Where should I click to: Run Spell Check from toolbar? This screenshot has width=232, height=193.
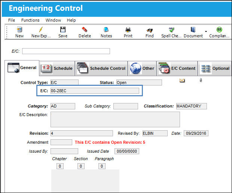[171, 29]
